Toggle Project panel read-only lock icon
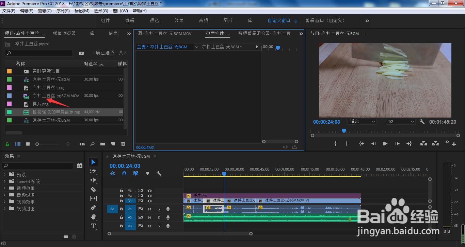This screenshot has height=247, width=465. point(7,144)
